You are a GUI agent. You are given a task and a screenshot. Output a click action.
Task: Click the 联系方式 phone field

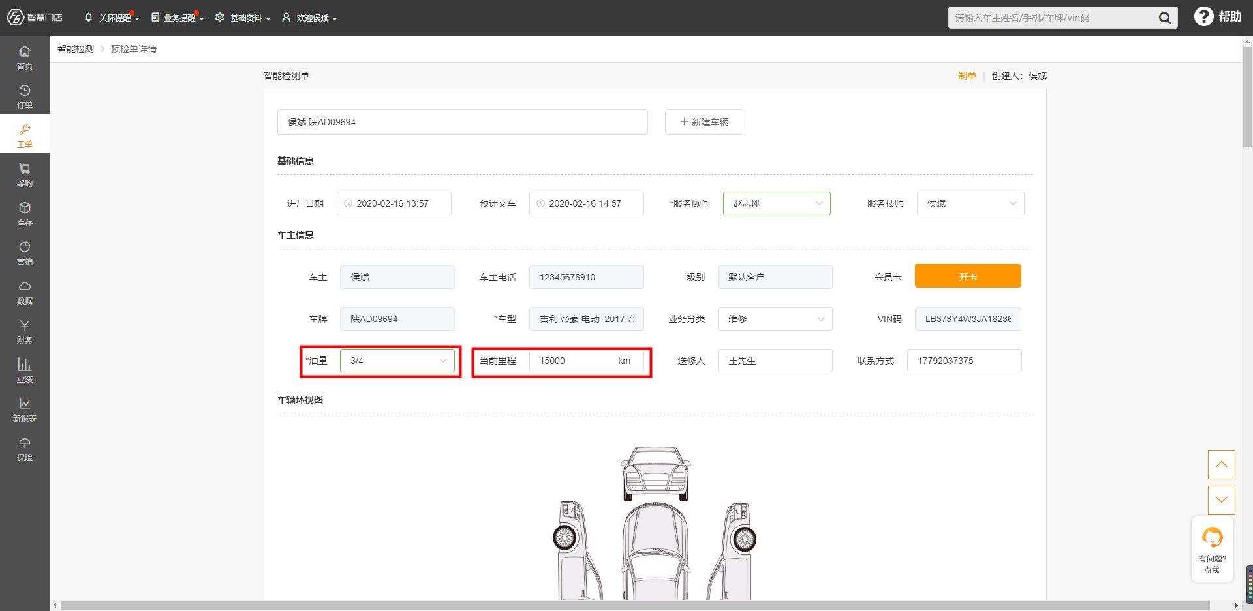965,361
